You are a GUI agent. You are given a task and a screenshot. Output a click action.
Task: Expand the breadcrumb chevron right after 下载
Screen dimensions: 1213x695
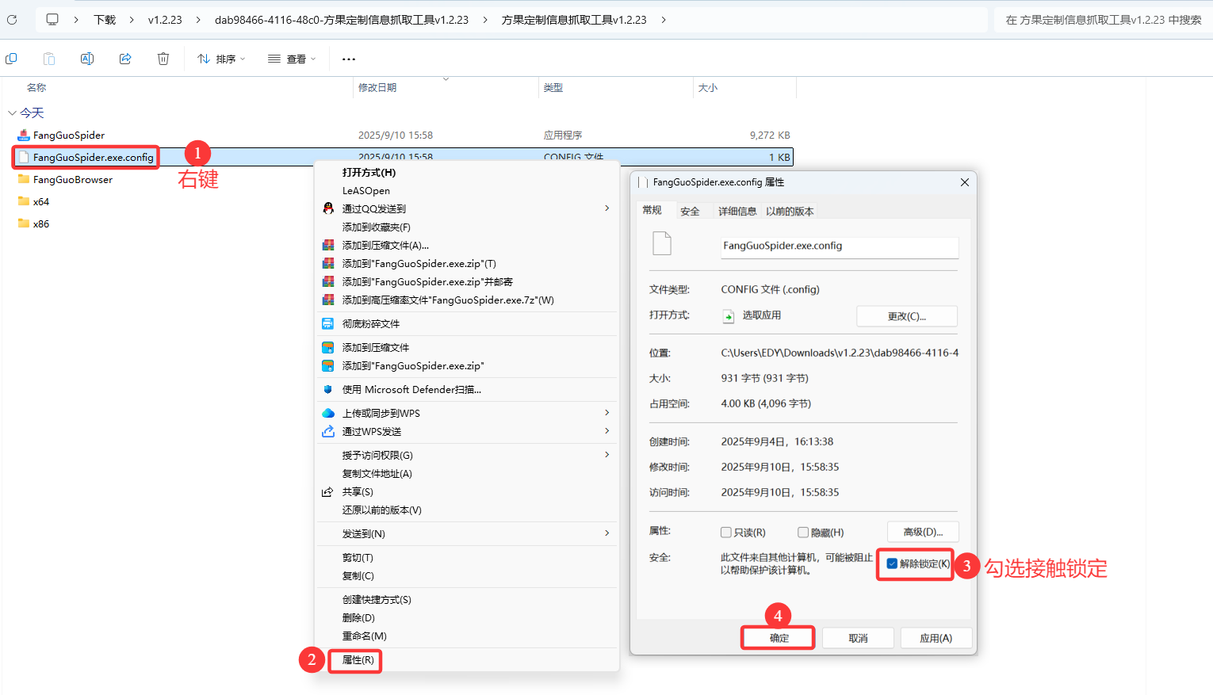[x=132, y=20]
